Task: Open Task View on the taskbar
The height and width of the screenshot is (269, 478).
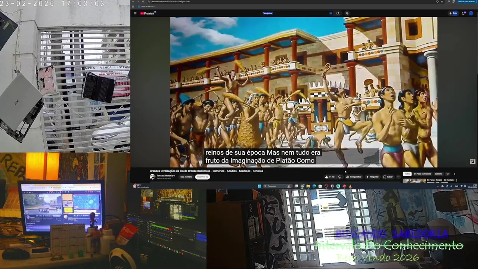Action: click(x=296, y=186)
